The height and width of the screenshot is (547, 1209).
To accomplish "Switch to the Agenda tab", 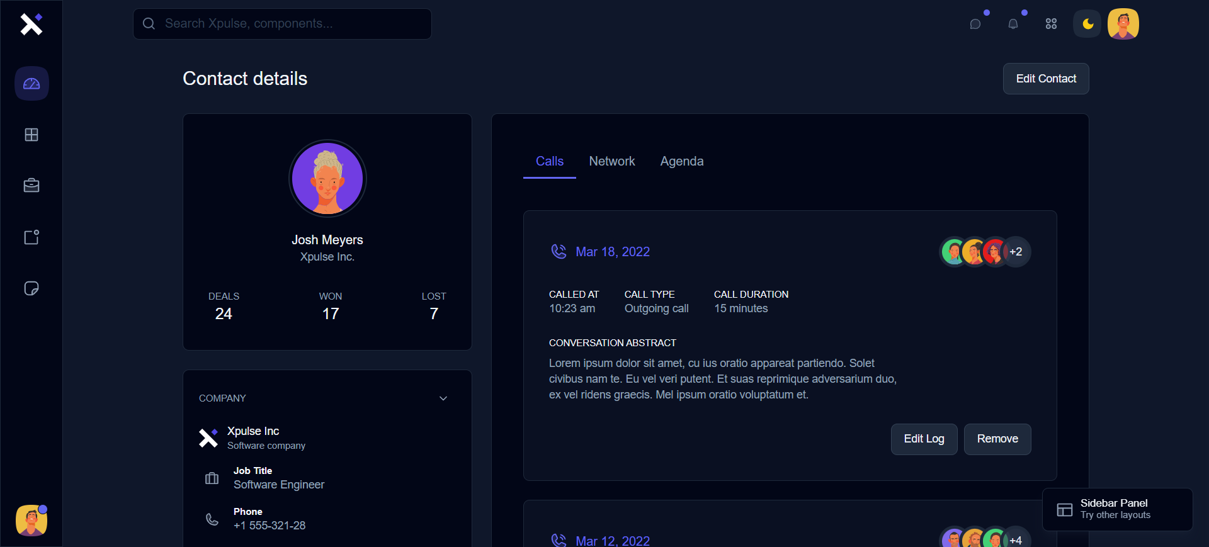I will 681,161.
